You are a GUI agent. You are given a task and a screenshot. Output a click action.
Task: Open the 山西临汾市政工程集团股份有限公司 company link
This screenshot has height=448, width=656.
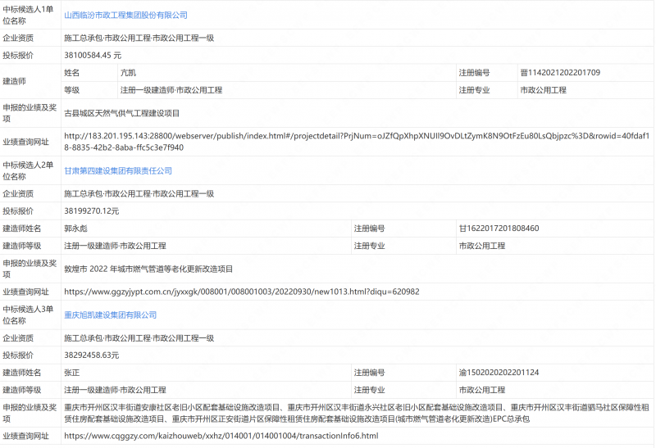(x=125, y=15)
